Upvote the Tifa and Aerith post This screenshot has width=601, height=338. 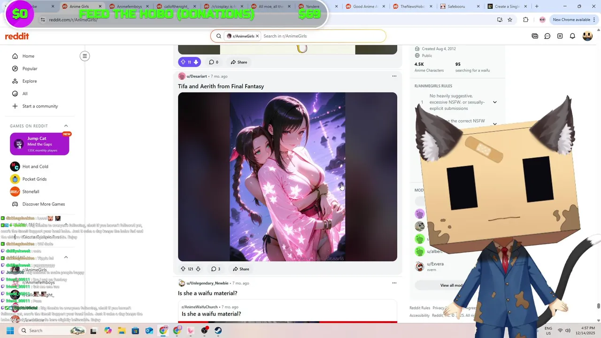pyautogui.click(x=183, y=269)
